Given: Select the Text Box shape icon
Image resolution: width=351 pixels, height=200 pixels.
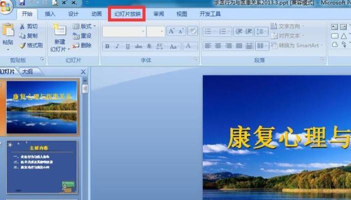Looking at the screenshot, I should [334, 27].
